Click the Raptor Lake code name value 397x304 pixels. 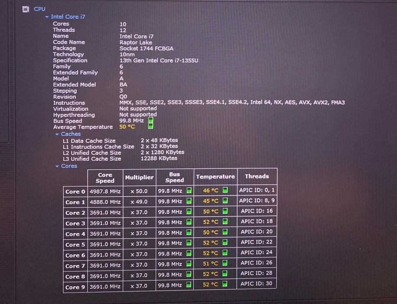click(x=136, y=43)
